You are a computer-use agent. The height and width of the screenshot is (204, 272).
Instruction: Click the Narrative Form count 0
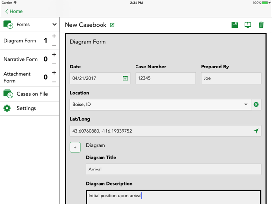tap(46, 59)
